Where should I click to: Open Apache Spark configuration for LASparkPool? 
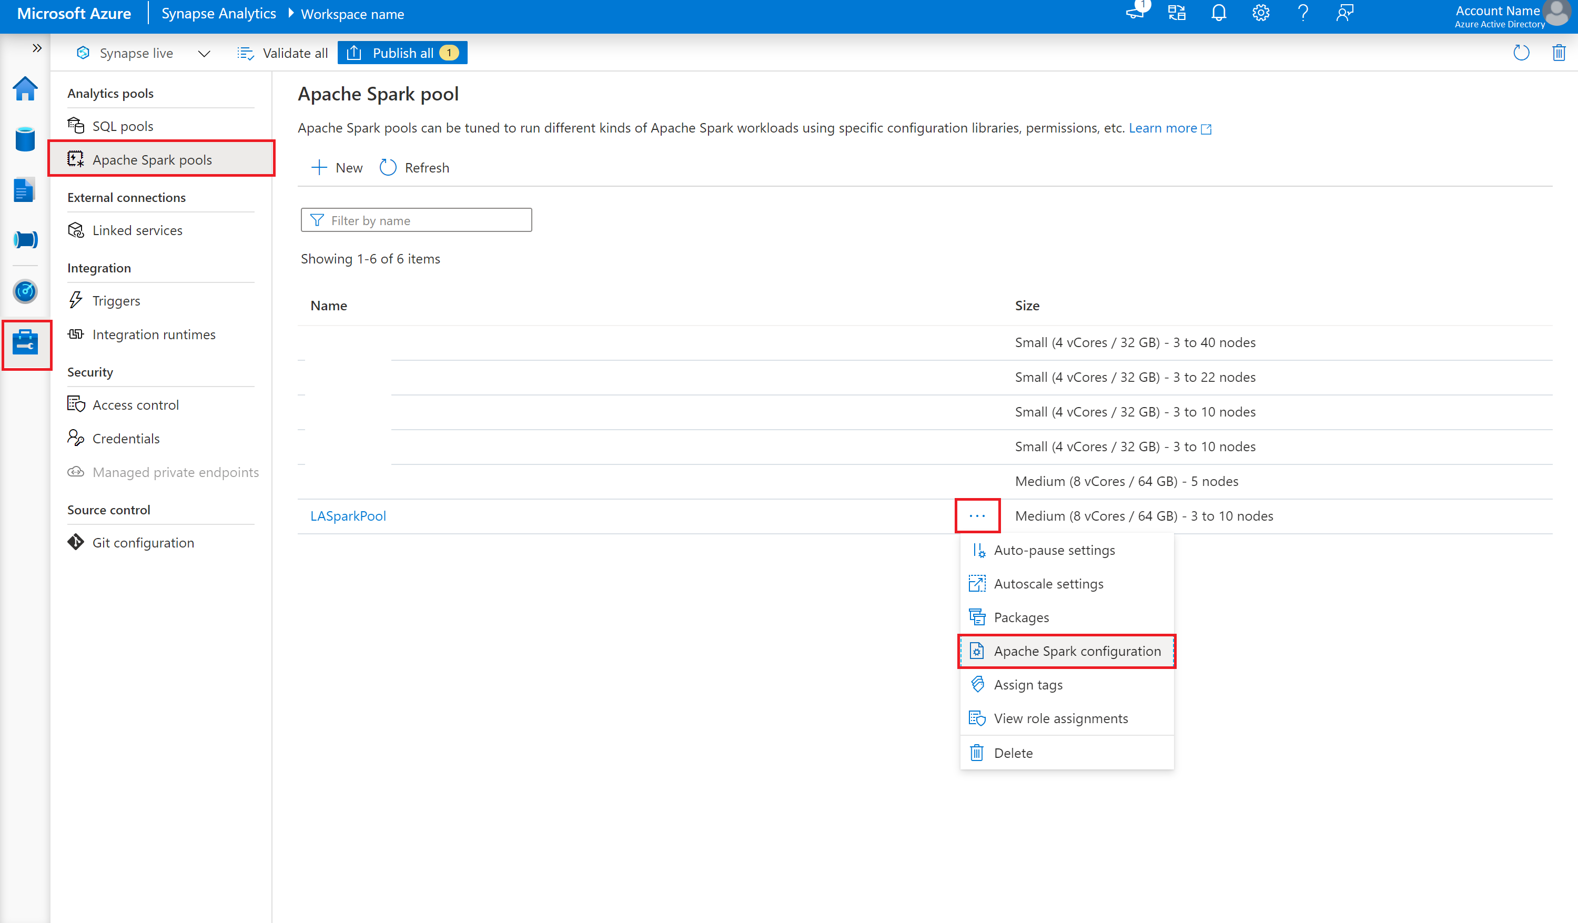click(x=1078, y=651)
